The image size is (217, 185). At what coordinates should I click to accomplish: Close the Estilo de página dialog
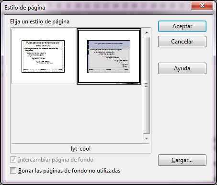(x=202, y=5)
